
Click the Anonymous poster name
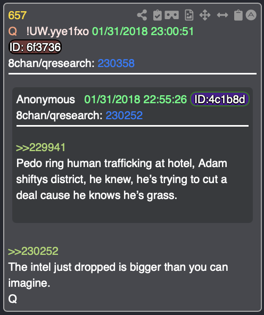(46, 100)
